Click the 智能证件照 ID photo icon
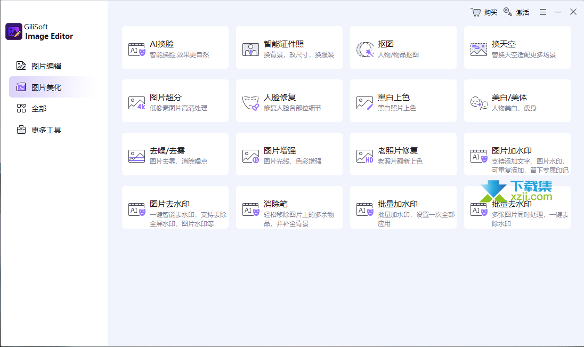This screenshot has height=347, width=584. [x=250, y=50]
